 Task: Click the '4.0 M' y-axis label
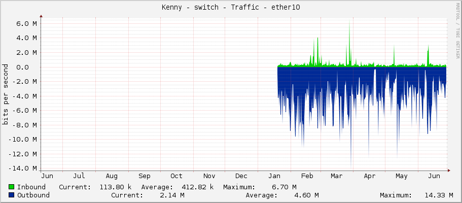(x=27, y=38)
